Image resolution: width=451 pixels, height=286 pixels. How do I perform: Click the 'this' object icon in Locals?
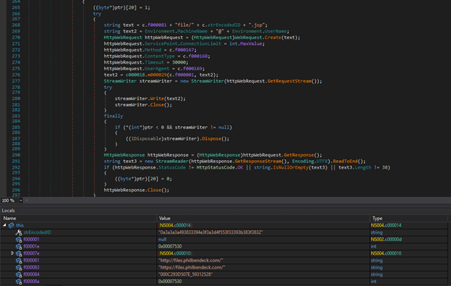click(12, 225)
